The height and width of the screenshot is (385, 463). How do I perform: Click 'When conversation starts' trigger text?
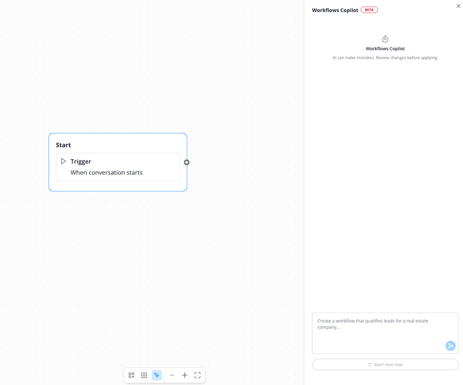106,172
